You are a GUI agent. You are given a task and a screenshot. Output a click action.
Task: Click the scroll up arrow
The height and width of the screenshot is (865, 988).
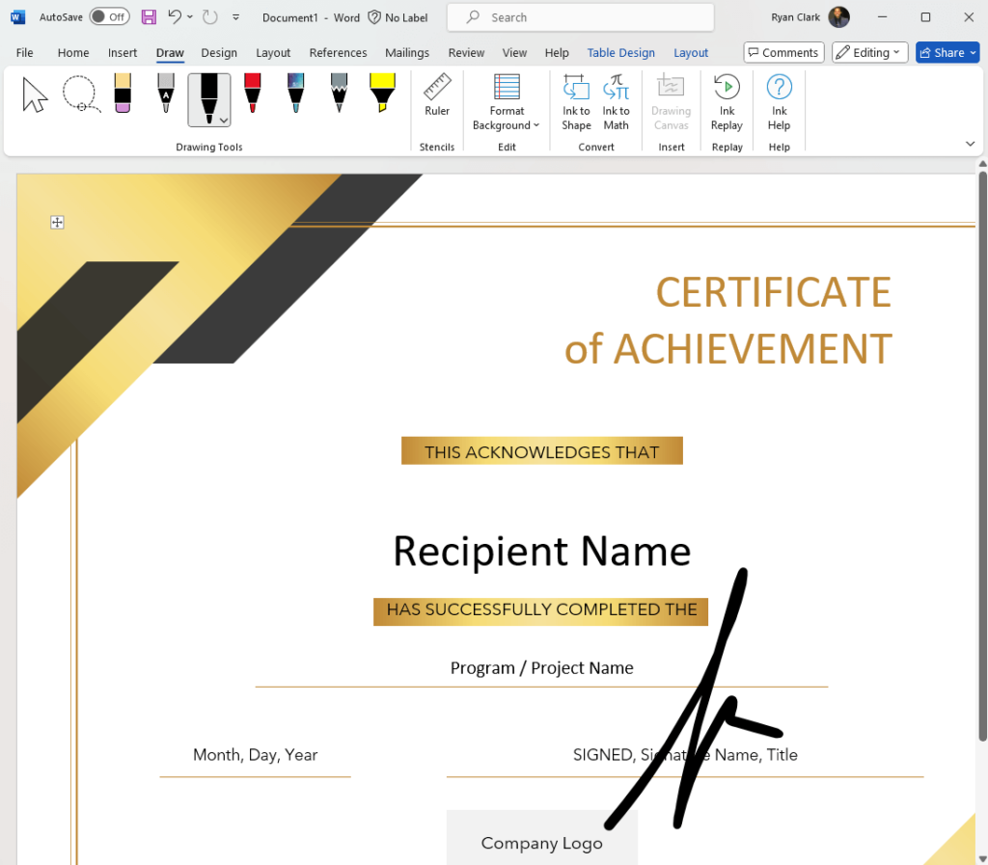click(982, 164)
